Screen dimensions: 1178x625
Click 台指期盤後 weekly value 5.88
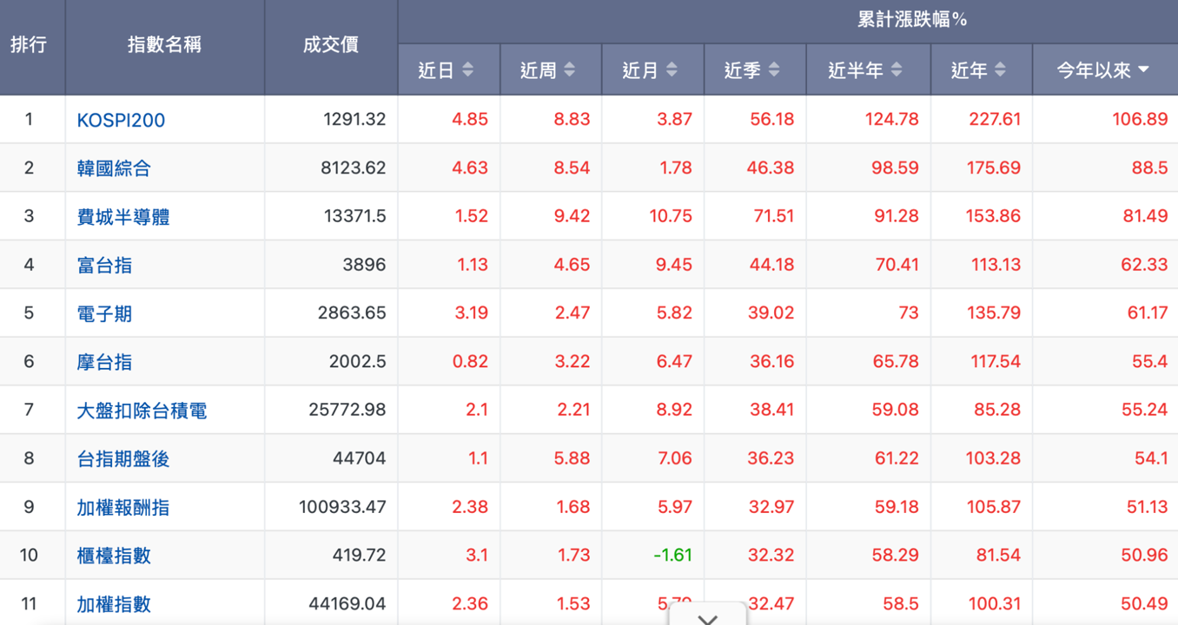(x=572, y=458)
